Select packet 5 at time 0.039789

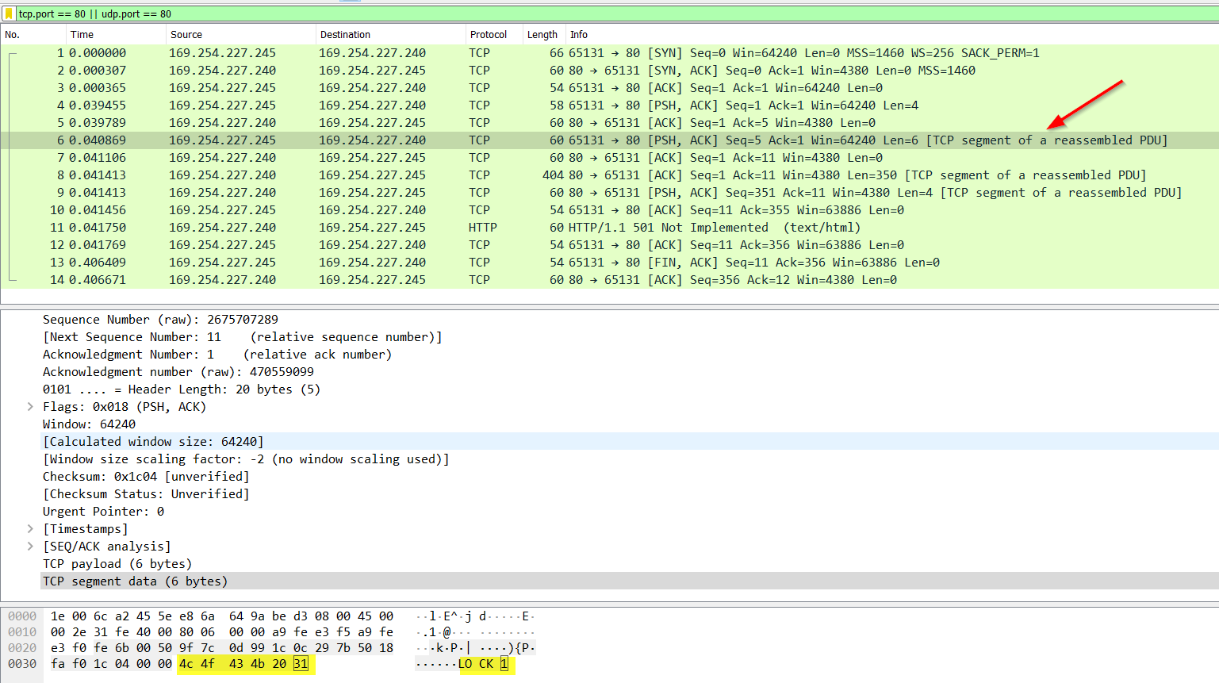point(609,123)
